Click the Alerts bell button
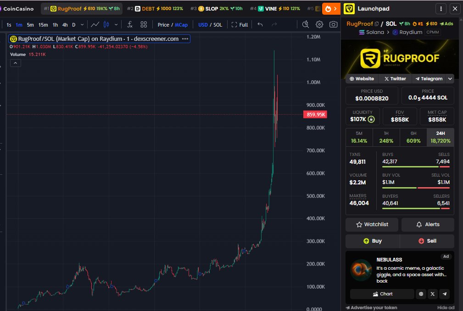Screen dimensions: 463x311 428,225
